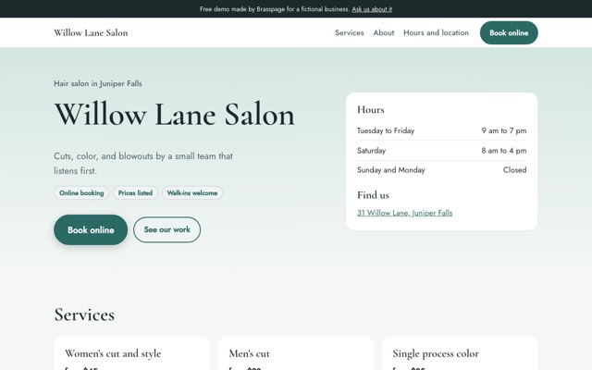The height and width of the screenshot is (370, 592).
Task: Click the '8 am to 4 pm' value
Action: coord(503,151)
